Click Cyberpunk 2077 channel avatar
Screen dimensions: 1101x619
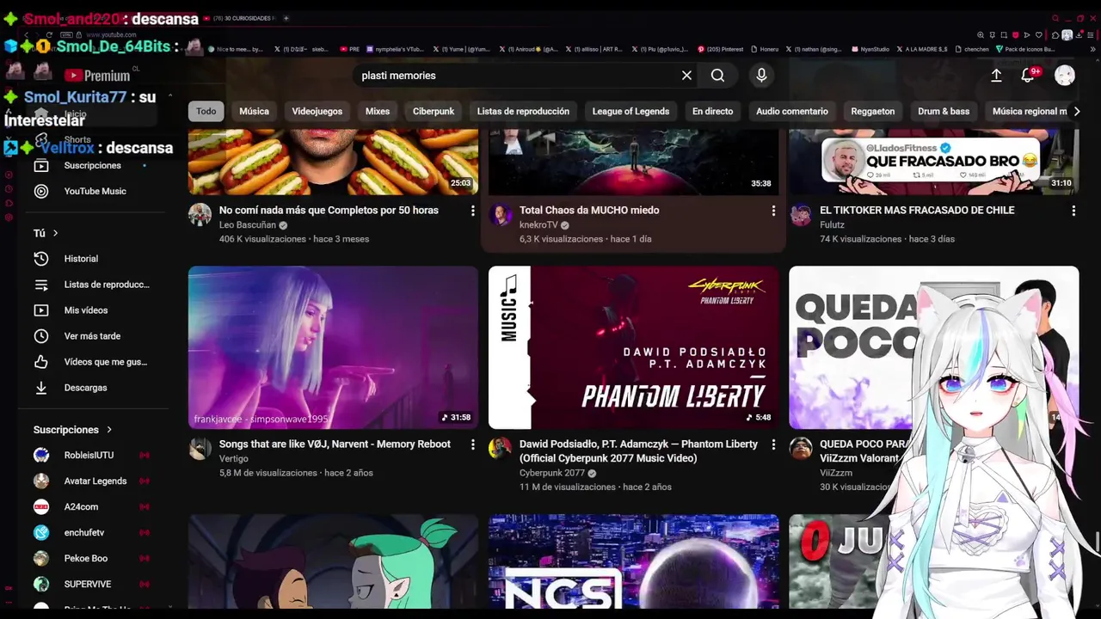click(501, 448)
